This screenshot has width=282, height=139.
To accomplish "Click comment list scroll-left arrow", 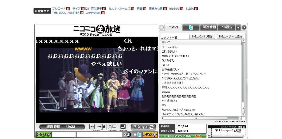I will (x=162, y=118).
